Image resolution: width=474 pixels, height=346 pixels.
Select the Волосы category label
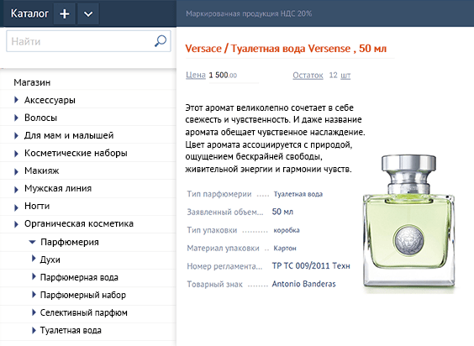click(x=41, y=118)
